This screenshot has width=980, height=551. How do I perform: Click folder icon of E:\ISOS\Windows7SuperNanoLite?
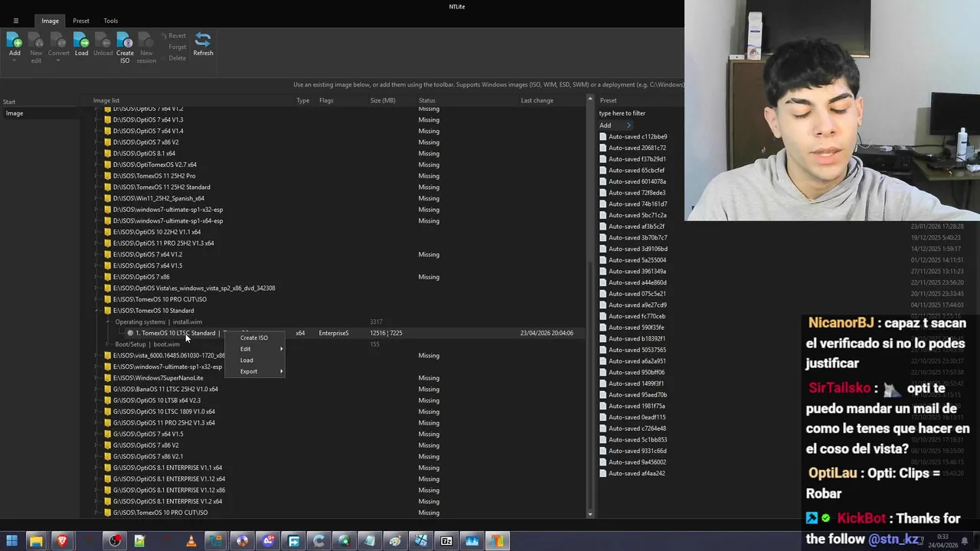tap(107, 378)
